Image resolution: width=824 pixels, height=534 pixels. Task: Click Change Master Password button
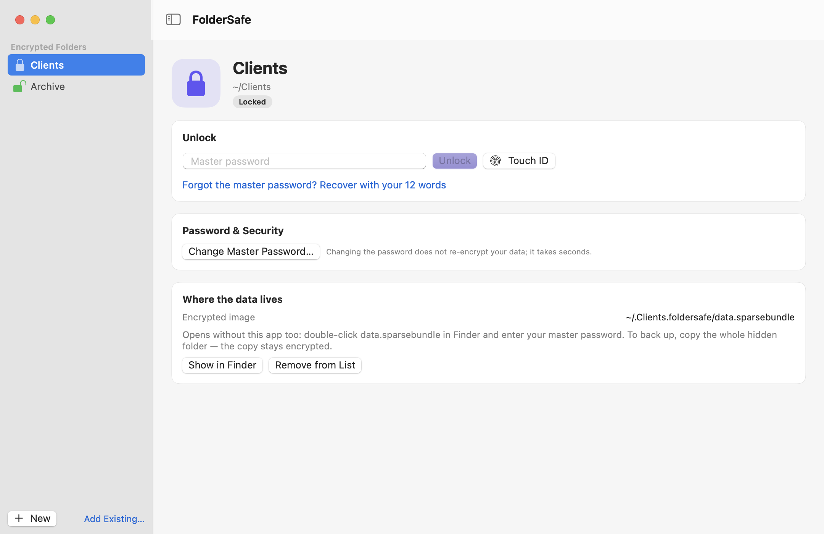(251, 251)
